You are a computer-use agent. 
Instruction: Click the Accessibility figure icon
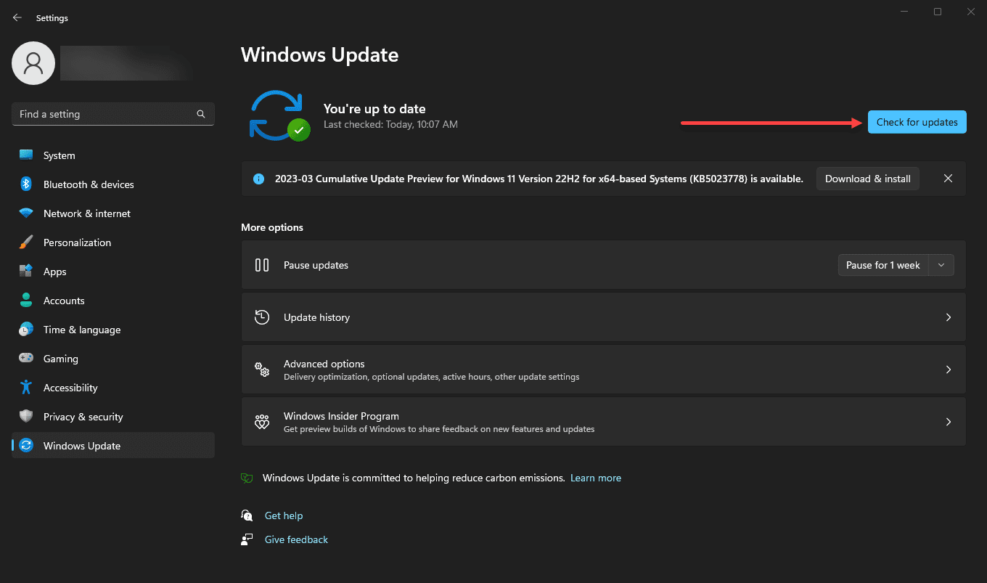[x=26, y=388]
